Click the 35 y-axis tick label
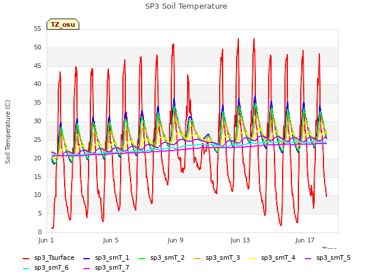 pyautogui.click(x=37, y=102)
